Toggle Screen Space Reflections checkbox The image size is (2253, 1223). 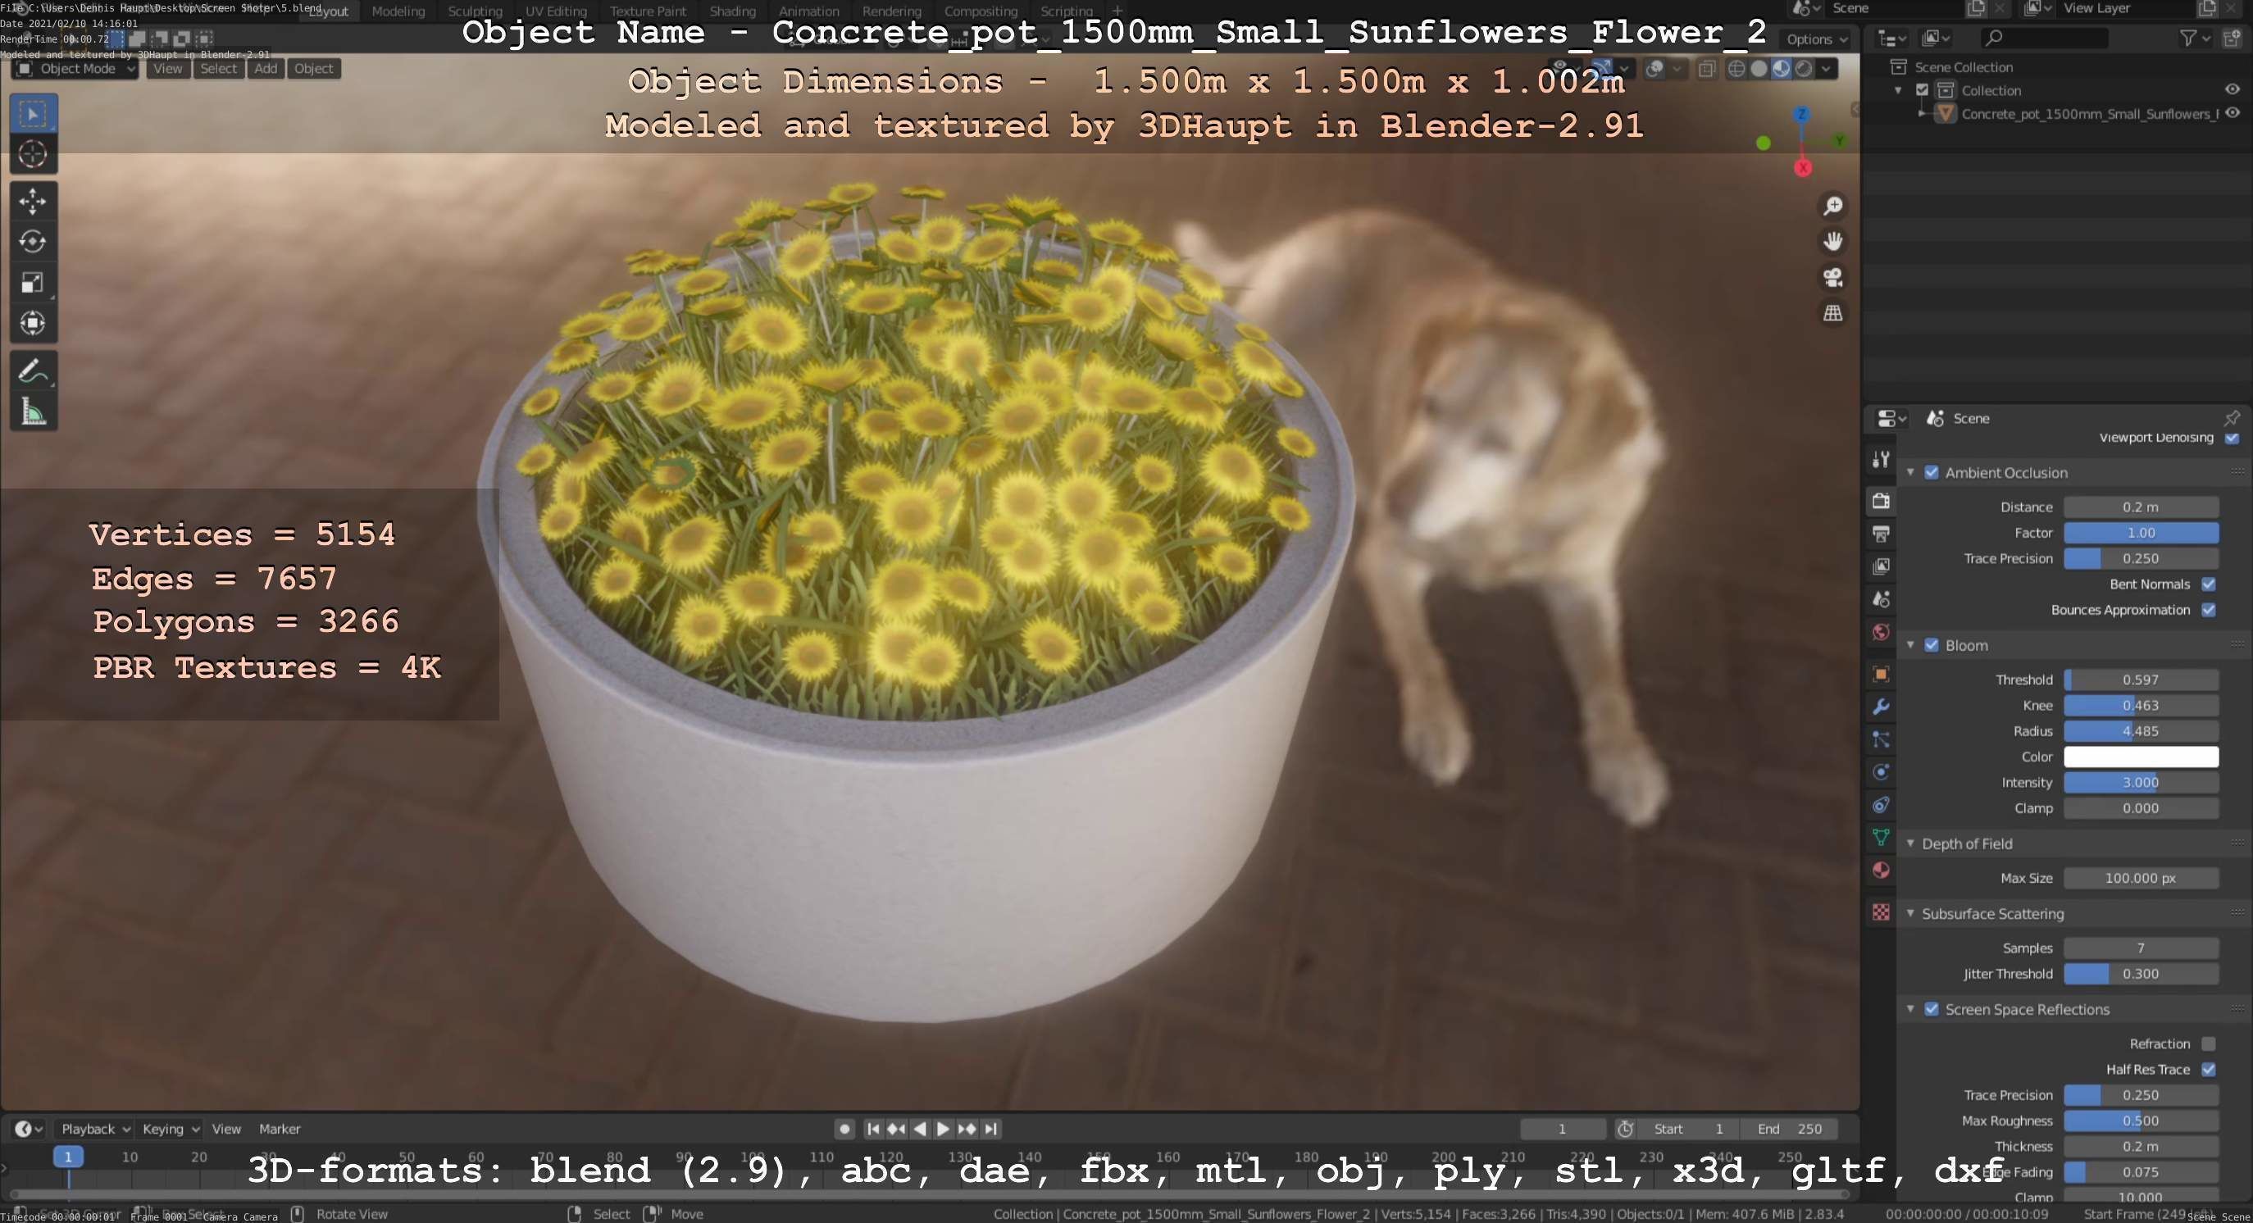pyautogui.click(x=1932, y=1009)
